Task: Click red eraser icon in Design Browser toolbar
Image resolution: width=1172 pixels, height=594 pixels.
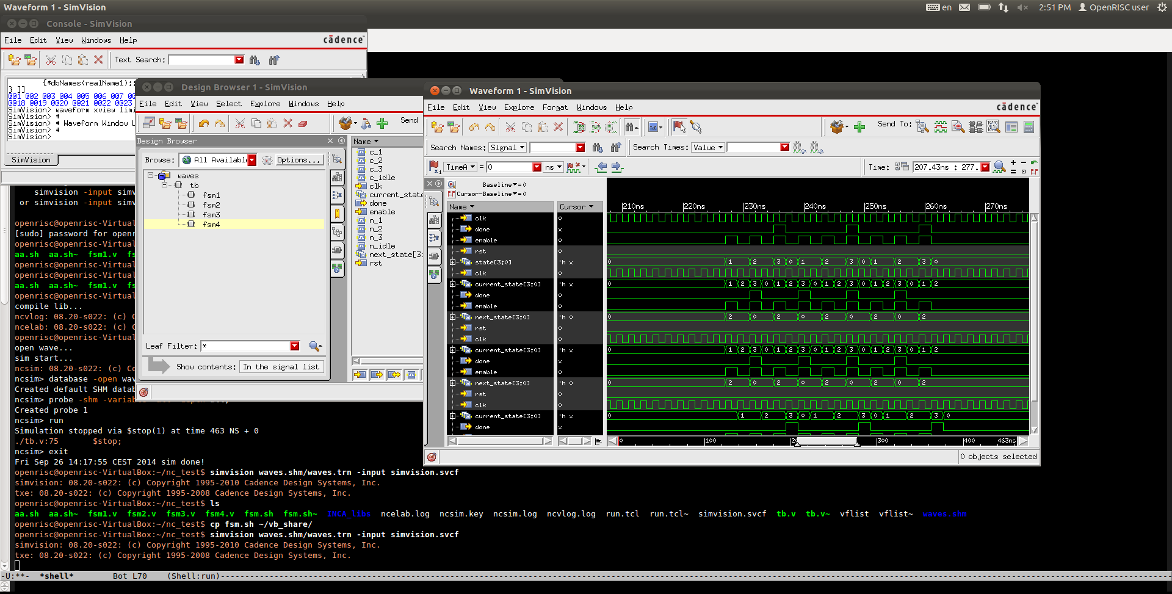Action: pyautogui.click(x=303, y=123)
